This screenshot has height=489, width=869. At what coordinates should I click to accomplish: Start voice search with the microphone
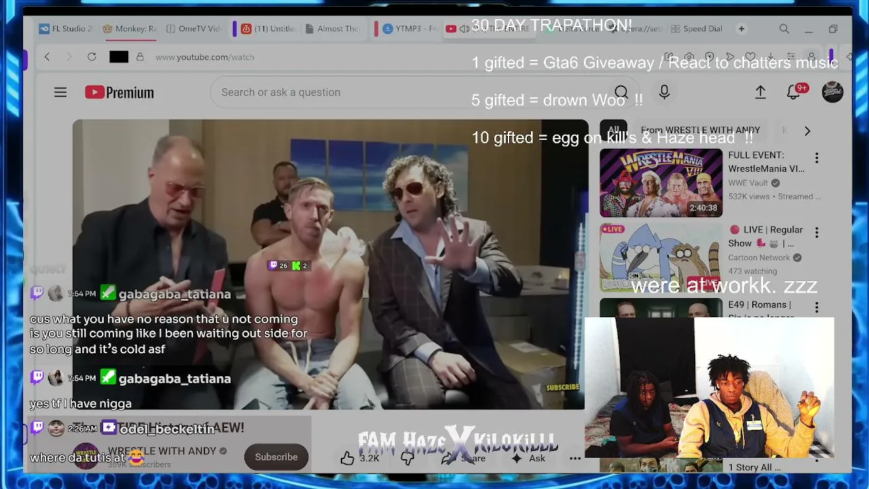[664, 92]
